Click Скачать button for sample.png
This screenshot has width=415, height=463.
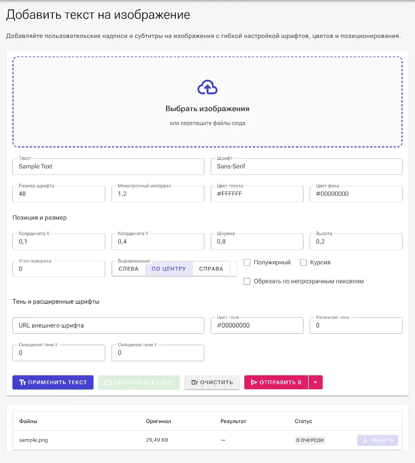[x=378, y=440]
